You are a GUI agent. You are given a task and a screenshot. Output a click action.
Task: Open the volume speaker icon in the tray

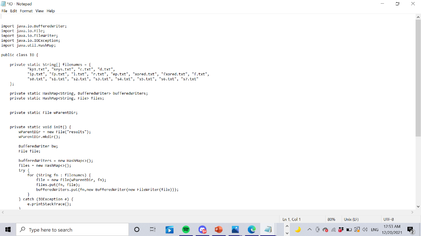point(365,229)
